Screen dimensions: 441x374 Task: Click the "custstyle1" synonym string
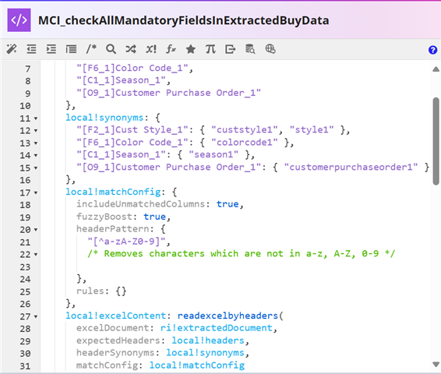[x=245, y=130]
